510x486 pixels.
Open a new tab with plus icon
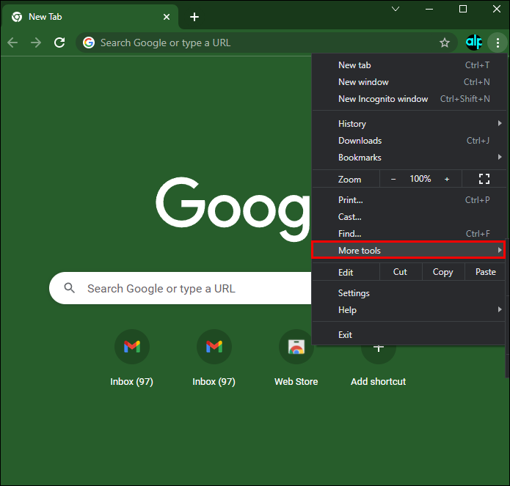point(194,17)
